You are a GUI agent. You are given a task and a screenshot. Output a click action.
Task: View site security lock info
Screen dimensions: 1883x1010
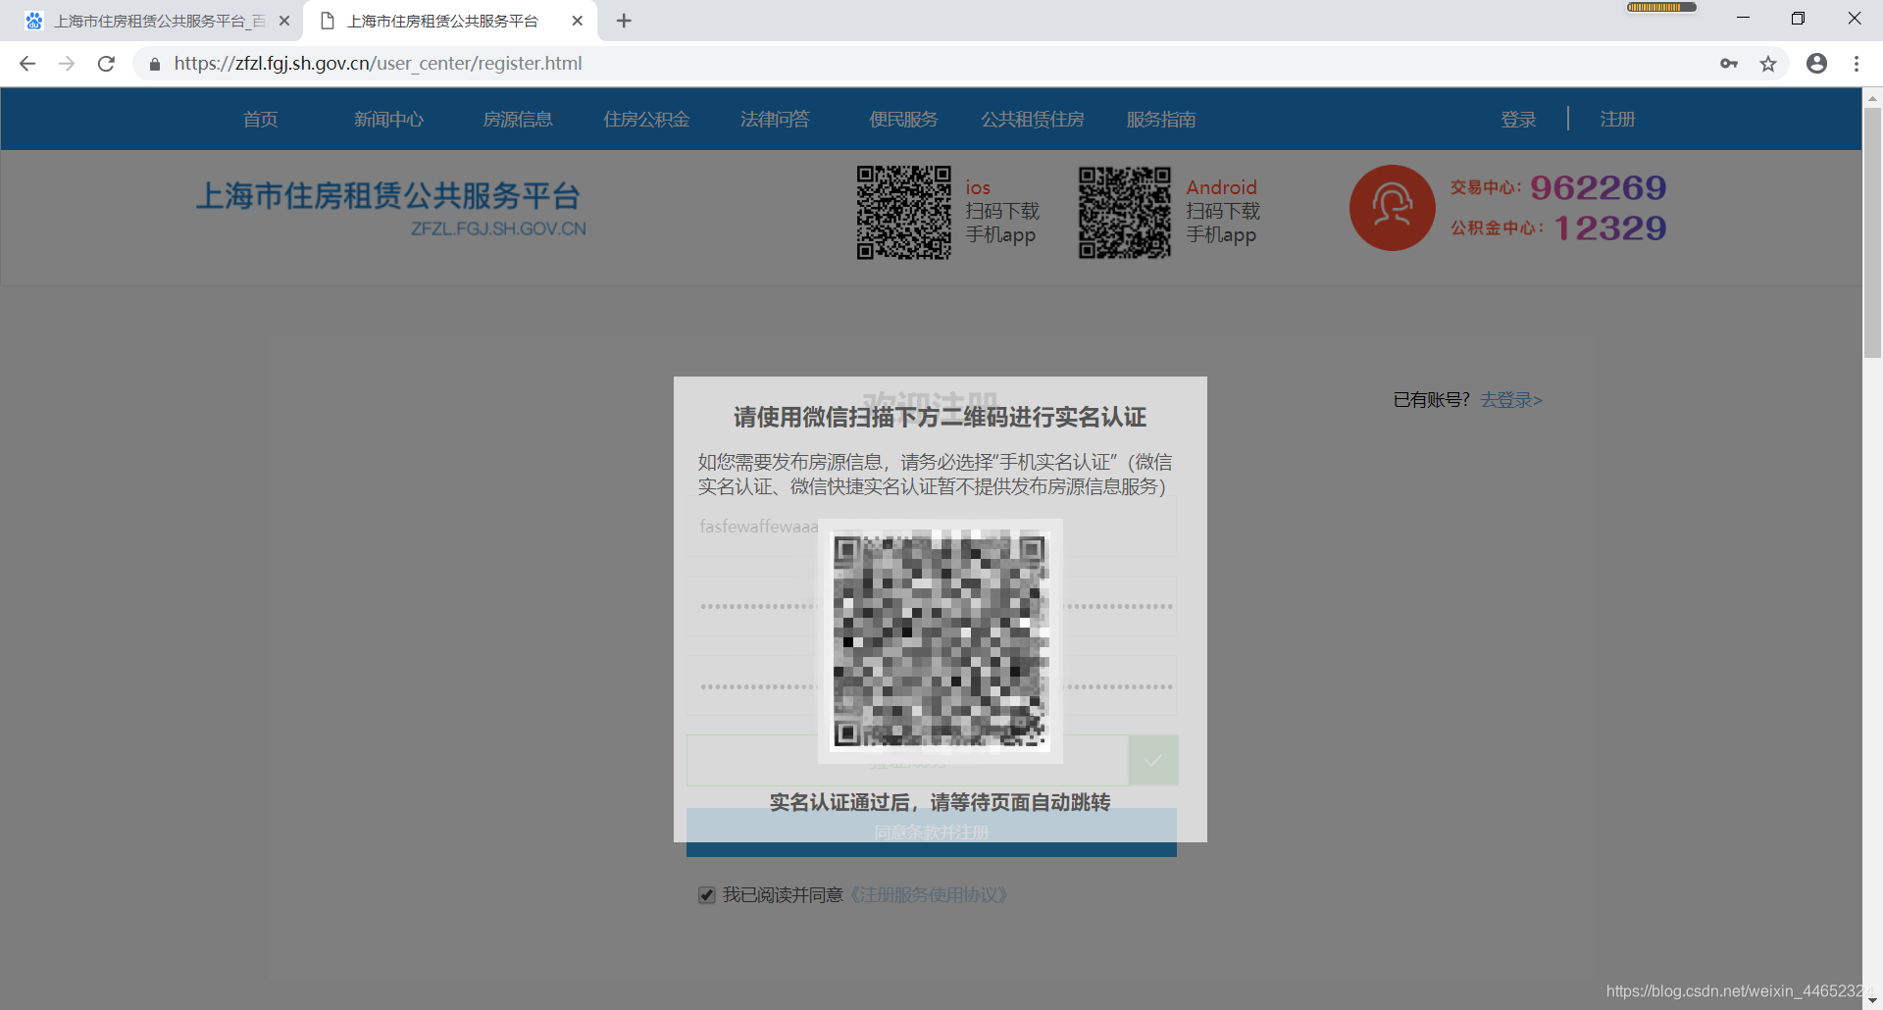(154, 64)
